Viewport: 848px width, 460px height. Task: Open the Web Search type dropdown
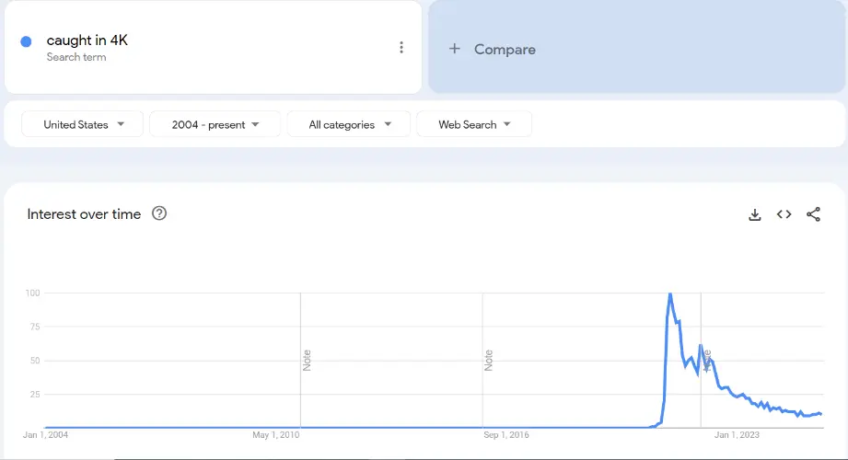[473, 124]
